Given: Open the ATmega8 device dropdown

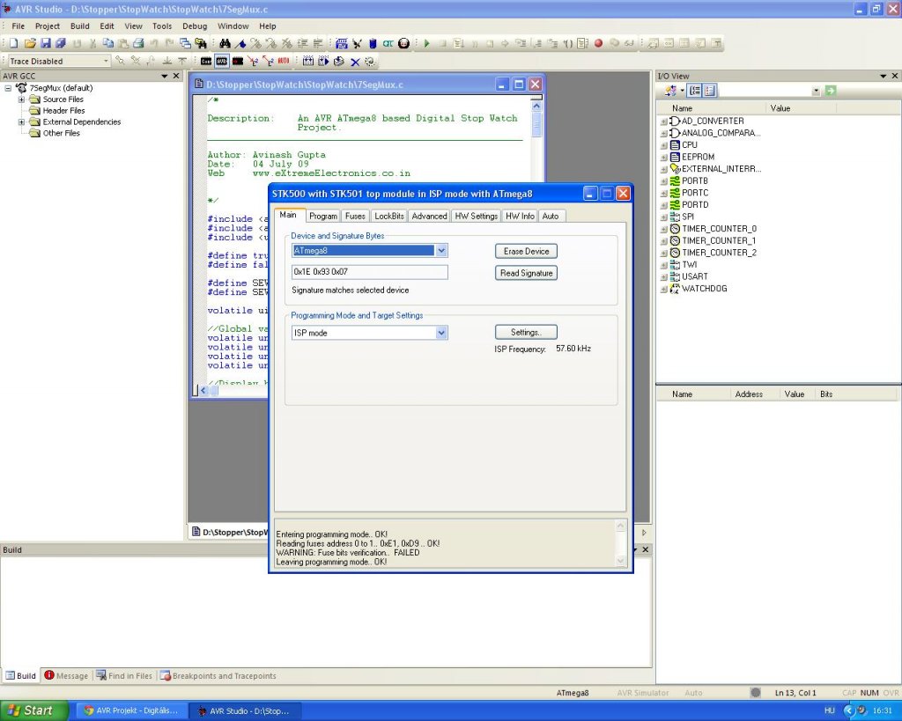Looking at the screenshot, I should tap(441, 251).
